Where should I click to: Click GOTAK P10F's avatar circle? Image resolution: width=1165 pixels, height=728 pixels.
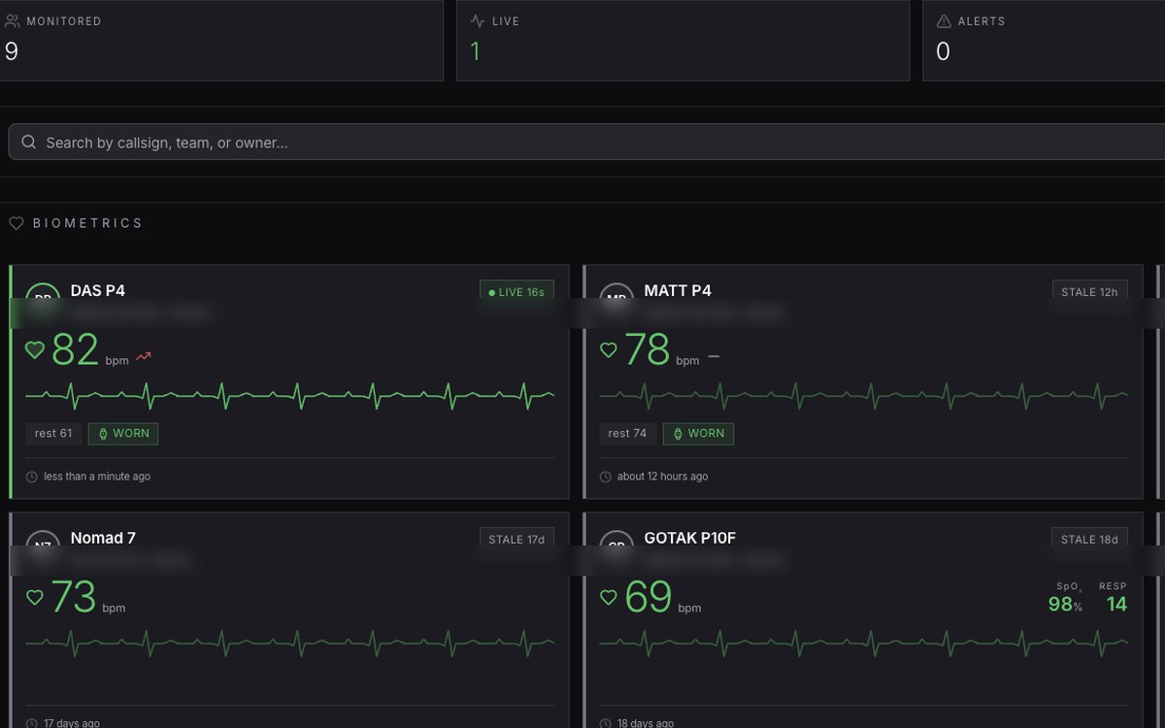616,546
